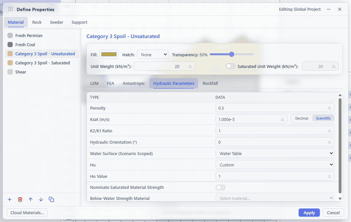This screenshot has width=351, height=222.
Task: Open the Hatch dropdown
Action: point(153,55)
